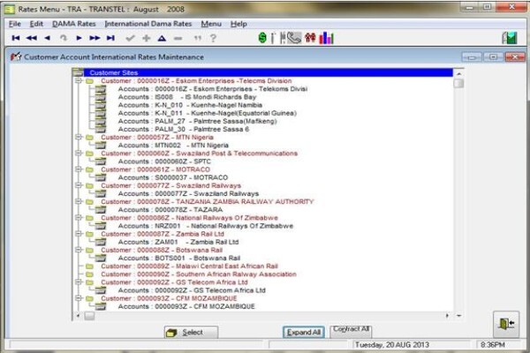
Task: Open the Edit menu
Action: [36, 24]
